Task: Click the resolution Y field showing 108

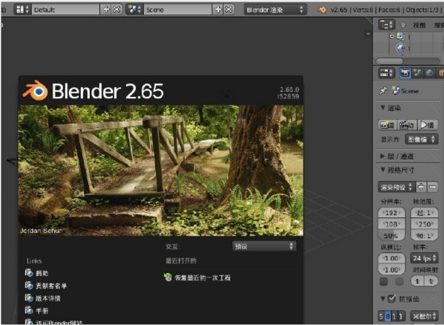Action: tap(392, 224)
